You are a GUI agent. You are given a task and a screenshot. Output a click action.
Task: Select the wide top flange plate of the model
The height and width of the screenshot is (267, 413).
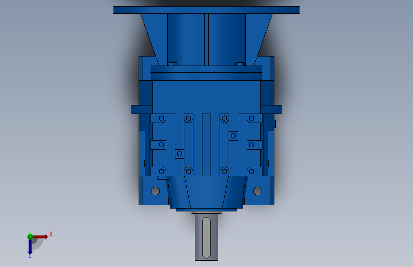point(207,10)
